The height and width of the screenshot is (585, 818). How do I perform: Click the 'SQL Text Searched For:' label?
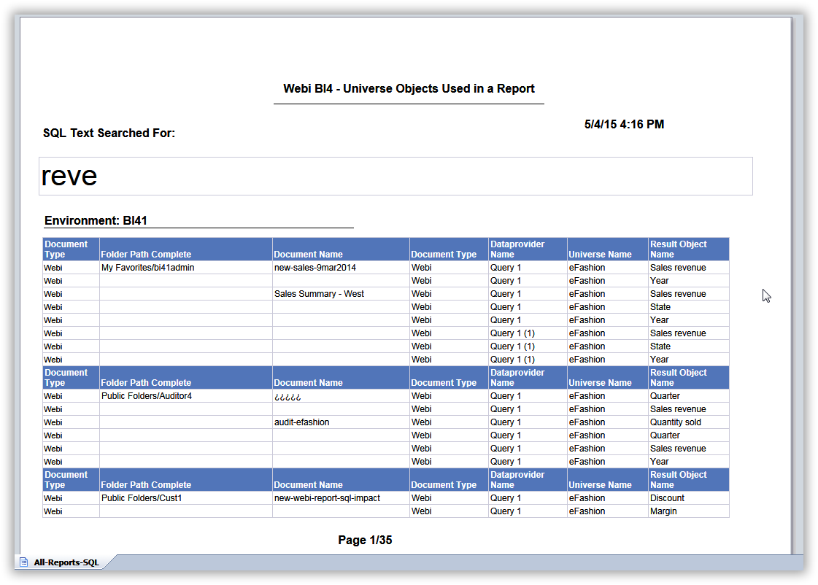coord(109,133)
